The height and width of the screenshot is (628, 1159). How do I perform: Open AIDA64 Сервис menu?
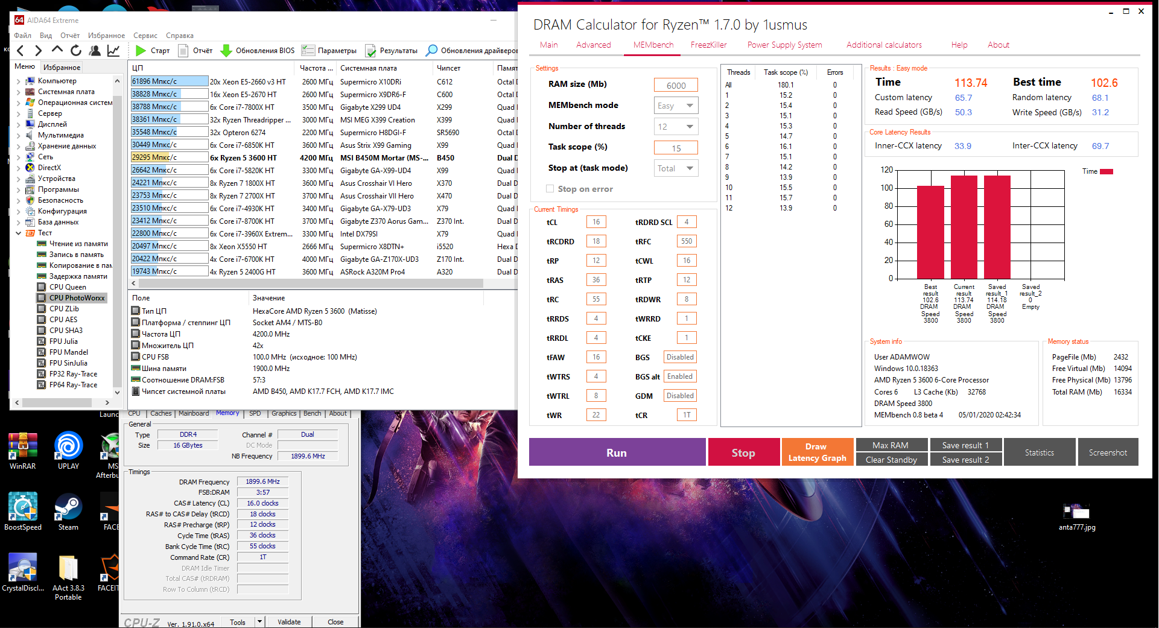point(145,36)
